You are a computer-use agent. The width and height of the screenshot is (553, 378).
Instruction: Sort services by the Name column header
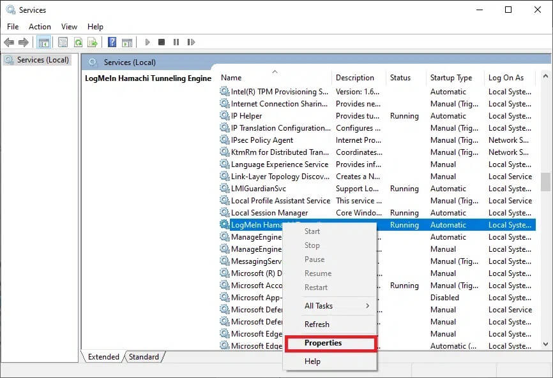tap(231, 78)
